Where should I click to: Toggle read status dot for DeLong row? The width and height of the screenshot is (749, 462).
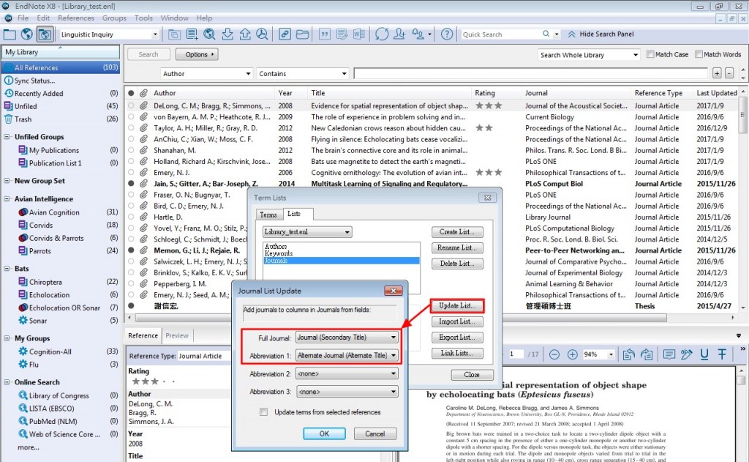click(131, 105)
